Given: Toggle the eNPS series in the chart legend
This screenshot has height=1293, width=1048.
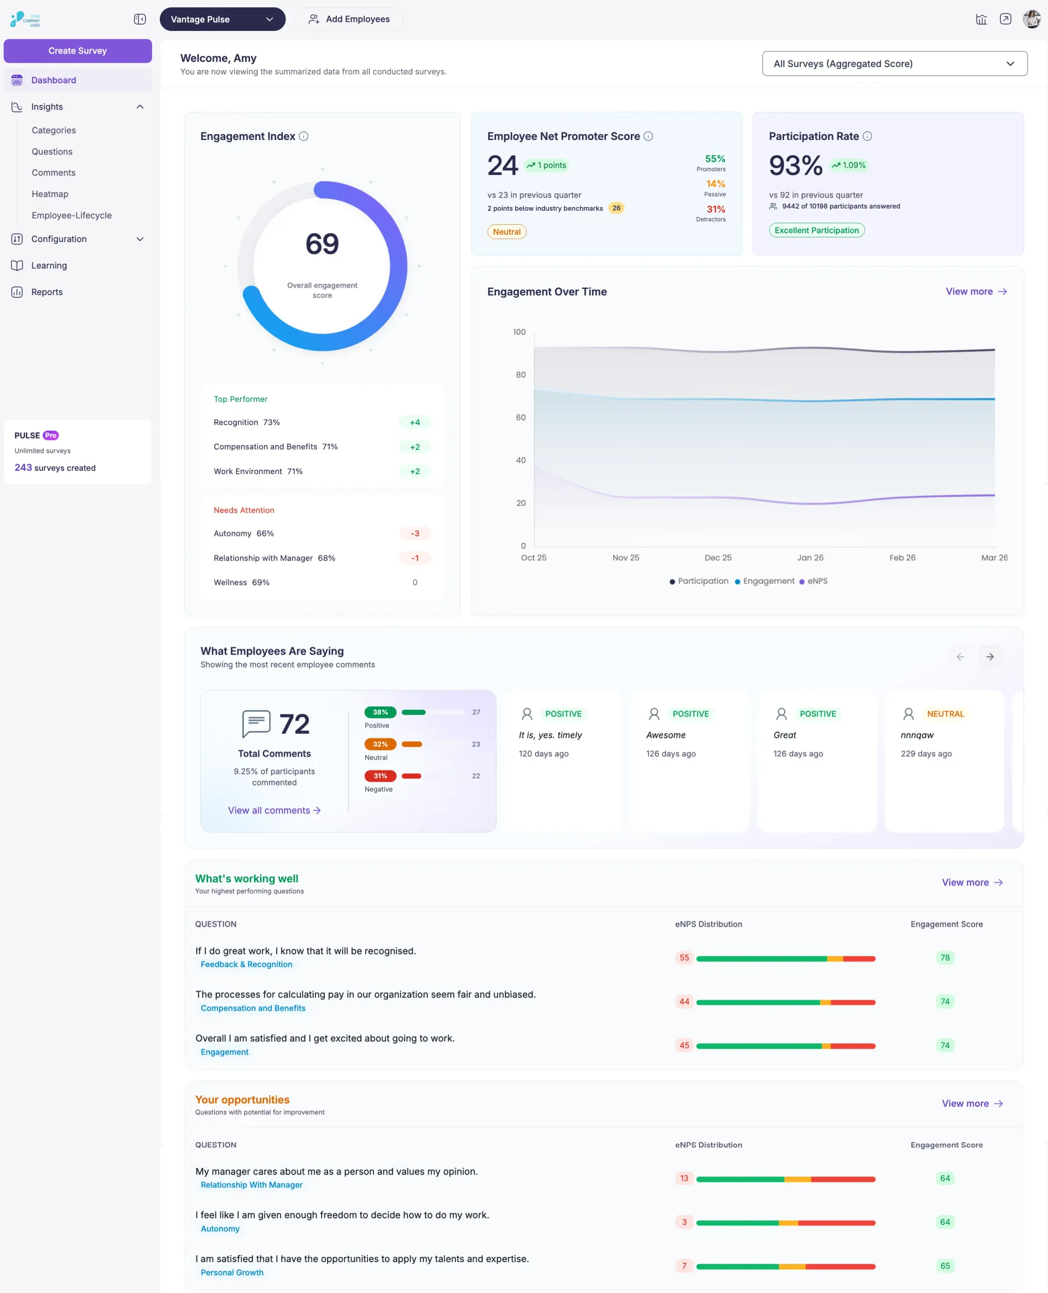Looking at the screenshot, I should 813,581.
